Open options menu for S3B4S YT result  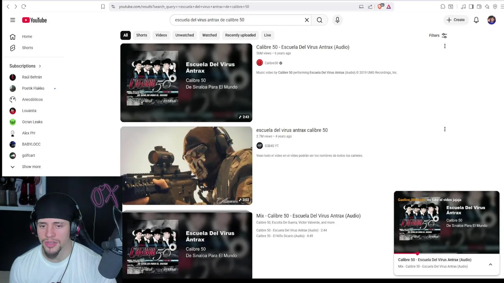pos(445,129)
